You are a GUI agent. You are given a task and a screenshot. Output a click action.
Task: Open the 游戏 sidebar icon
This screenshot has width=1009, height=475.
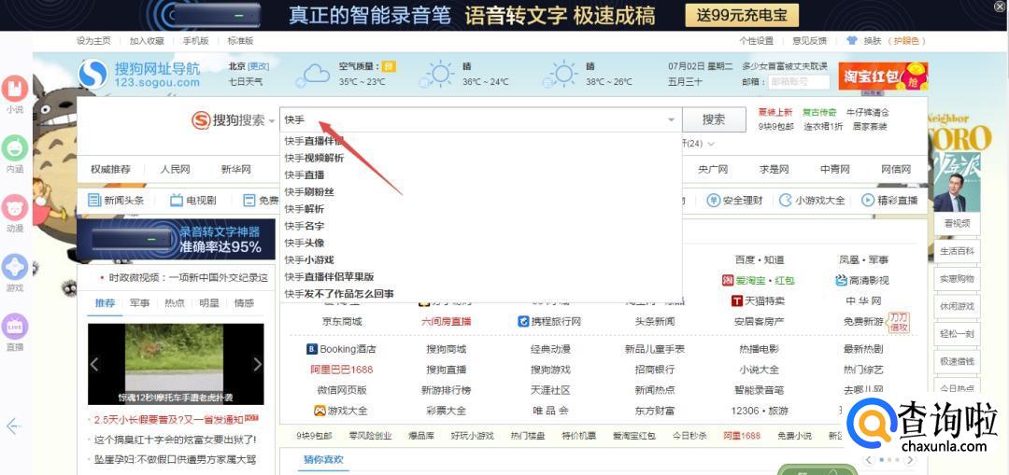click(x=14, y=267)
